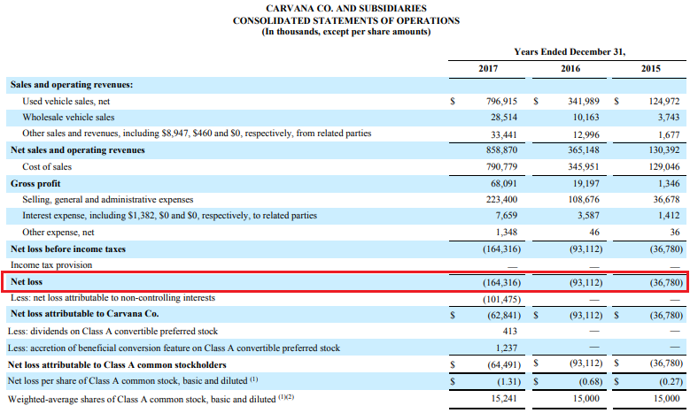Click the note "(In thousands, except per share amounts)"
This screenshot has width=690, height=413.
345,32
